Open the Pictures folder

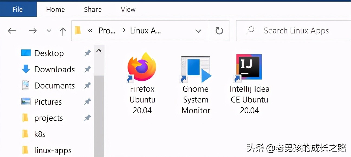point(48,102)
